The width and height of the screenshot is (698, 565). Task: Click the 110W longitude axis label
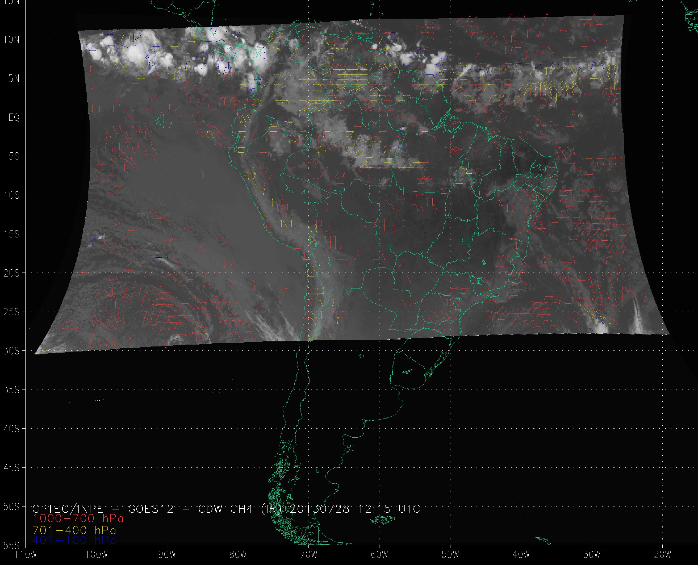point(26,555)
